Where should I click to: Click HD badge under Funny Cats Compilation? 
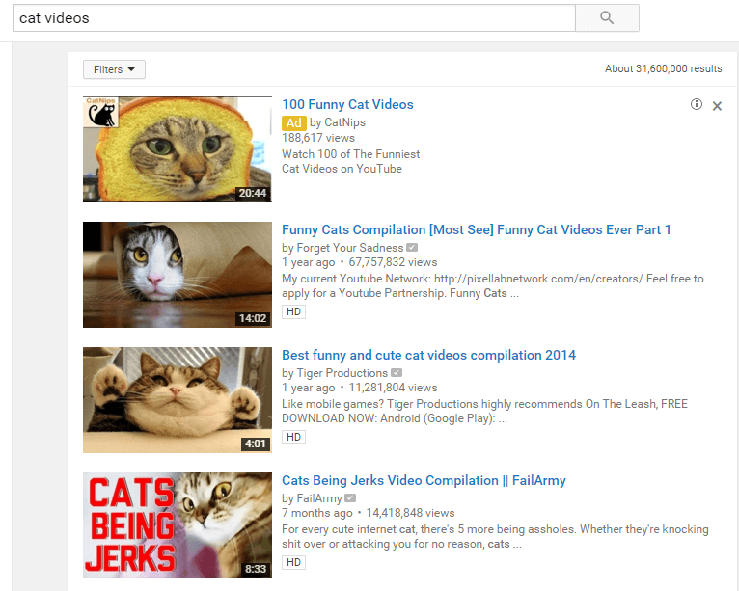(x=293, y=311)
